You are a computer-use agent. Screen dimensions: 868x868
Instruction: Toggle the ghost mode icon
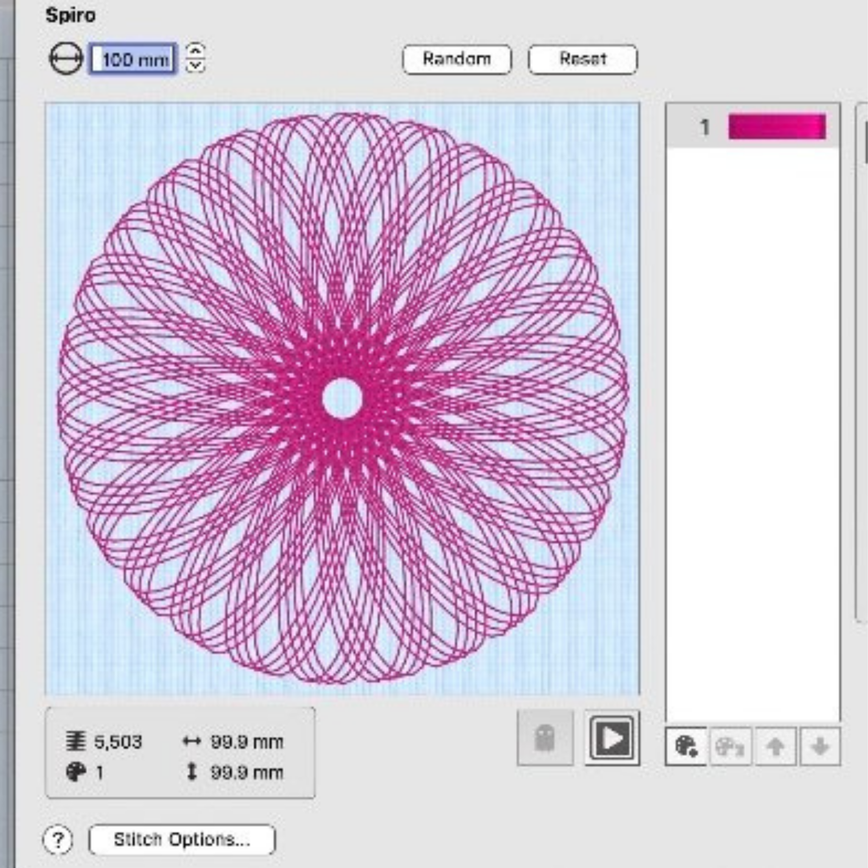pos(545,738)
